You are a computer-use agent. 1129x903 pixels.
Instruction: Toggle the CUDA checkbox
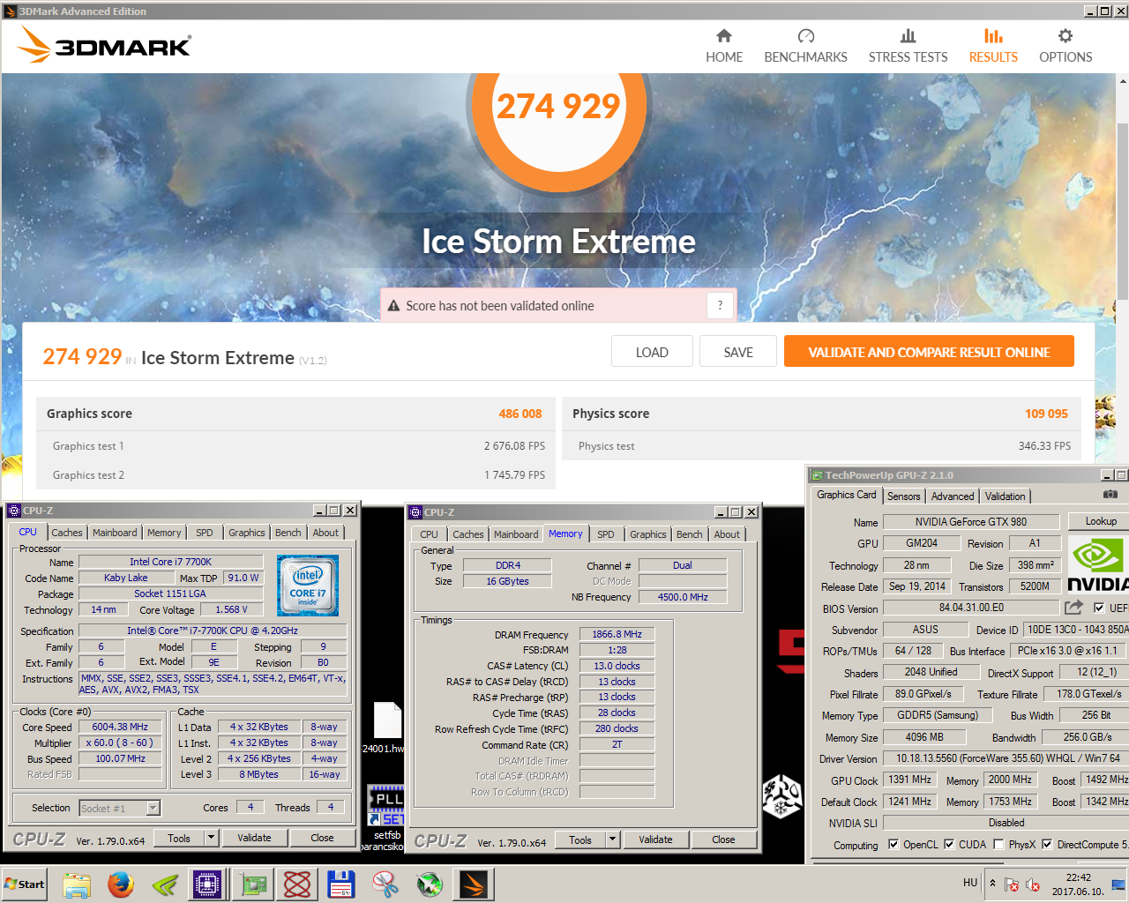pyautogui.click(x=949, y=844)
